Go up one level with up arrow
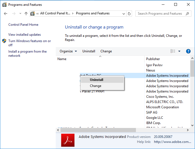This screenshot has height=149, width=195. coord(26,14)
